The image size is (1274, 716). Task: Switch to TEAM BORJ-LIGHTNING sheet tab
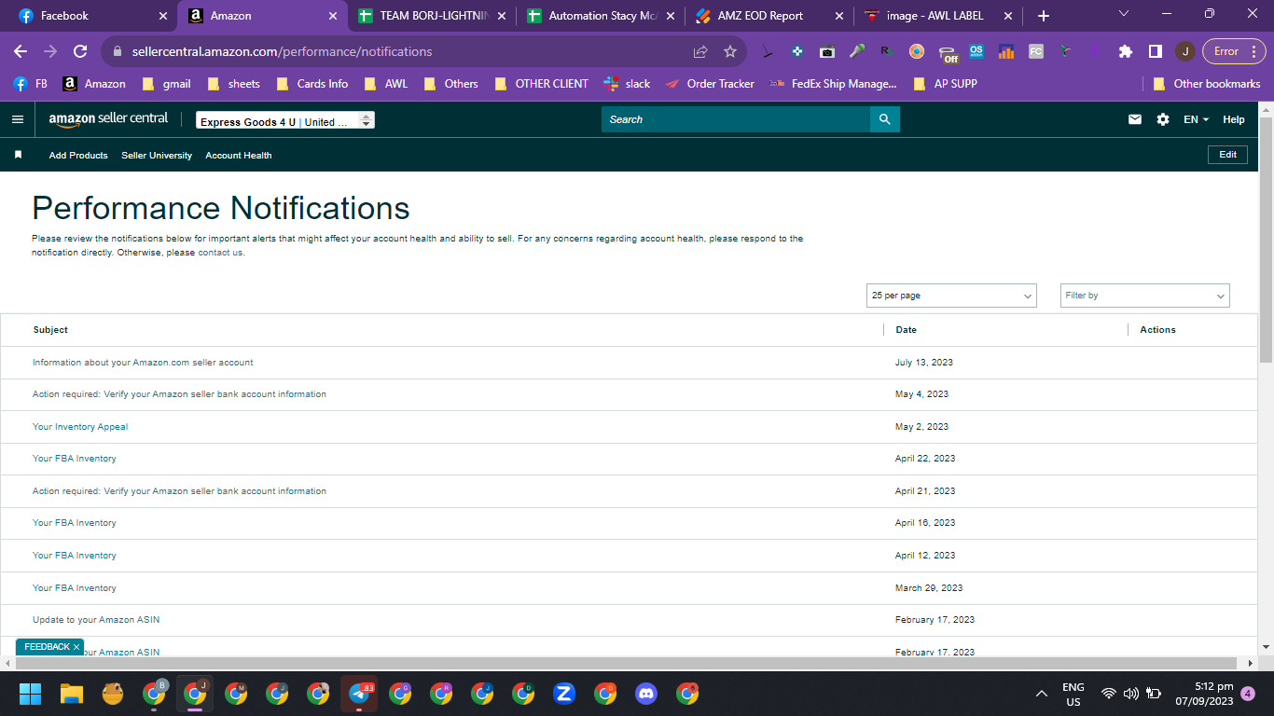[431, 16]
